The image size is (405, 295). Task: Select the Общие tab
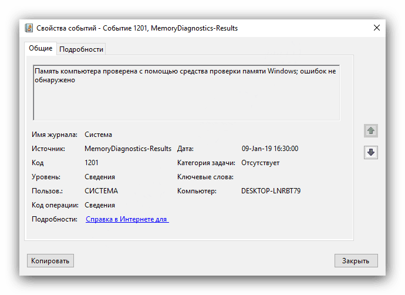click(x=41, y=48)
